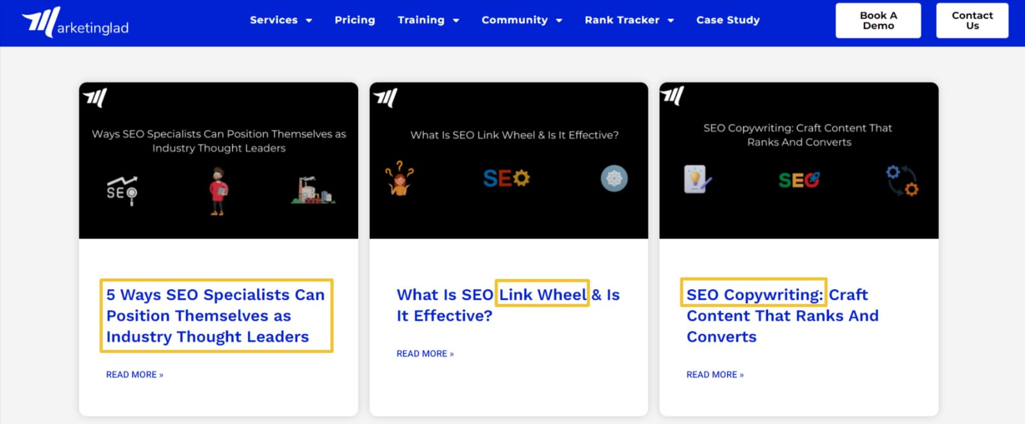Open the Rank Tracker menu item
The width and height of the screenshot is (1025, 424).
pos(622,20)
